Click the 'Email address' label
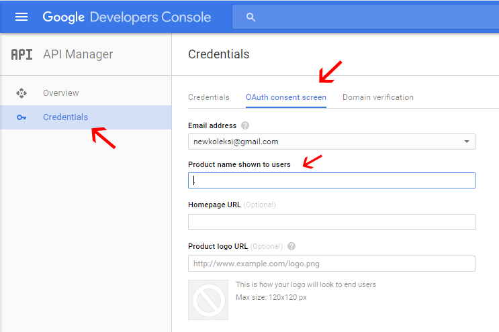 tap(212, 125)
